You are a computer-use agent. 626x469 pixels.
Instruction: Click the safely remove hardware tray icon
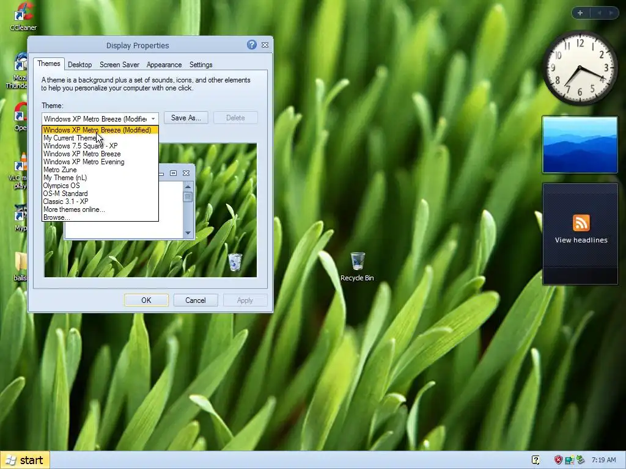[x=580, y=460]
